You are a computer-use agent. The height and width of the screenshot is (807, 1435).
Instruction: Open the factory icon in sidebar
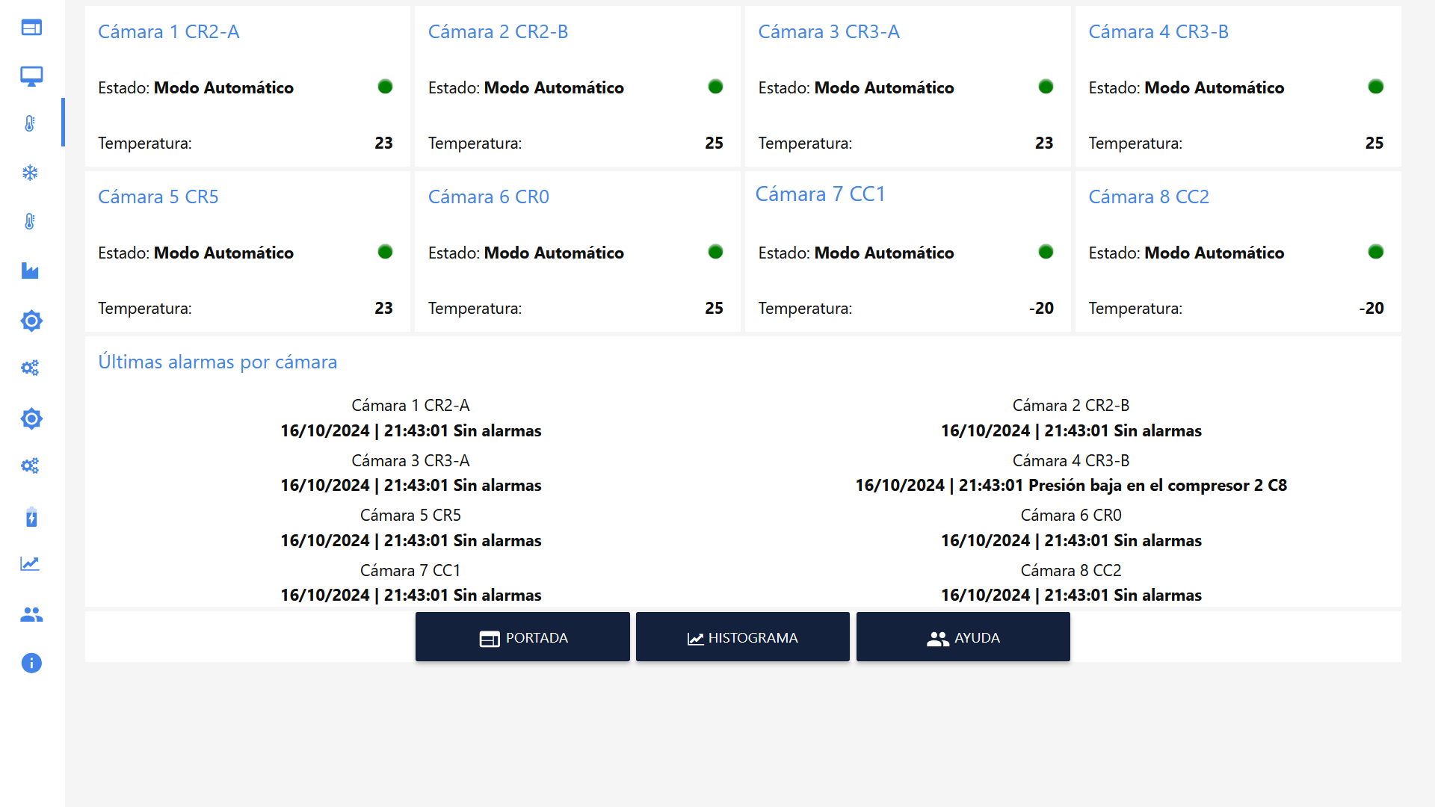point(30,270)
